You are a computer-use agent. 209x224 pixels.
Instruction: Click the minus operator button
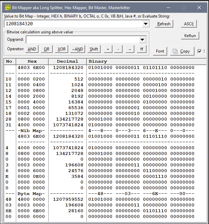118,49
